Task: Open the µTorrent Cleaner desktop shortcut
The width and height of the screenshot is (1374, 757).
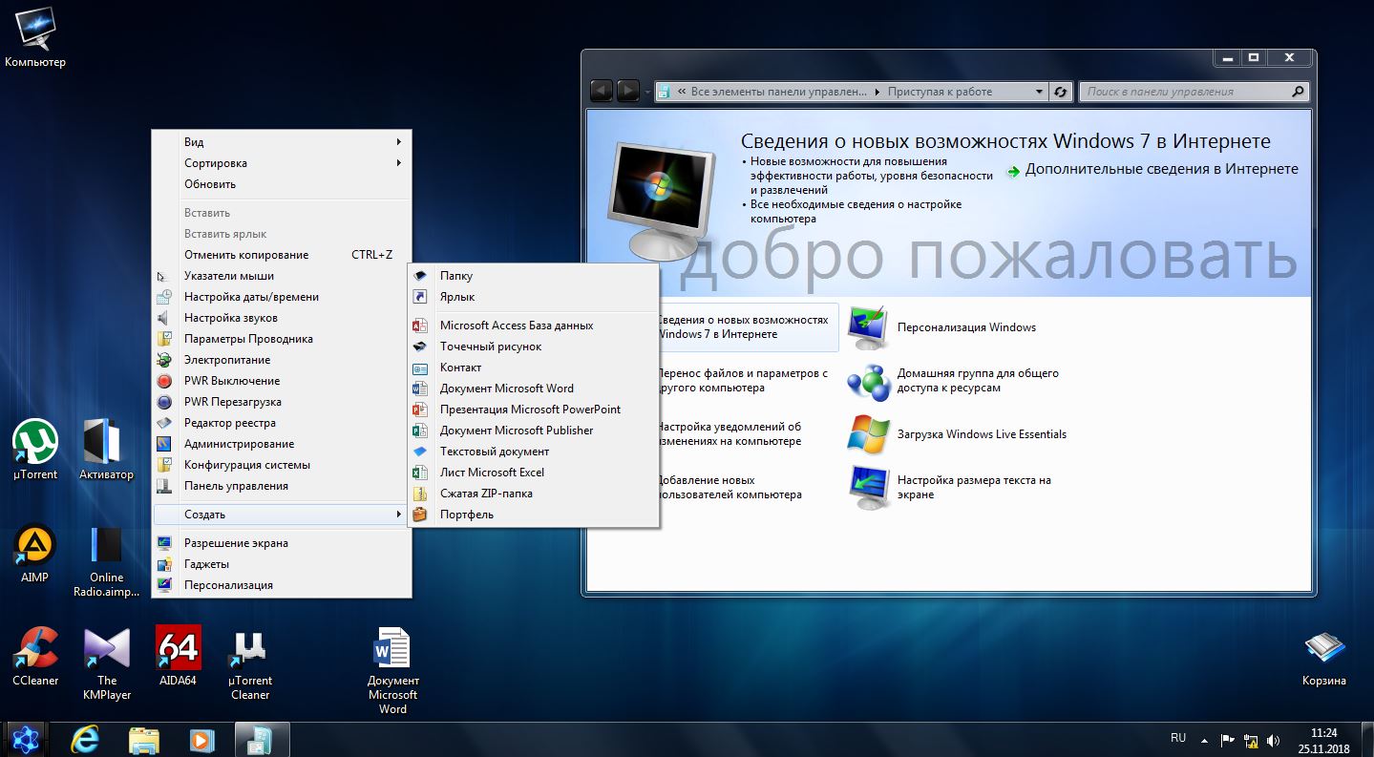Action: pyautogui.click(x=250, y=663)
